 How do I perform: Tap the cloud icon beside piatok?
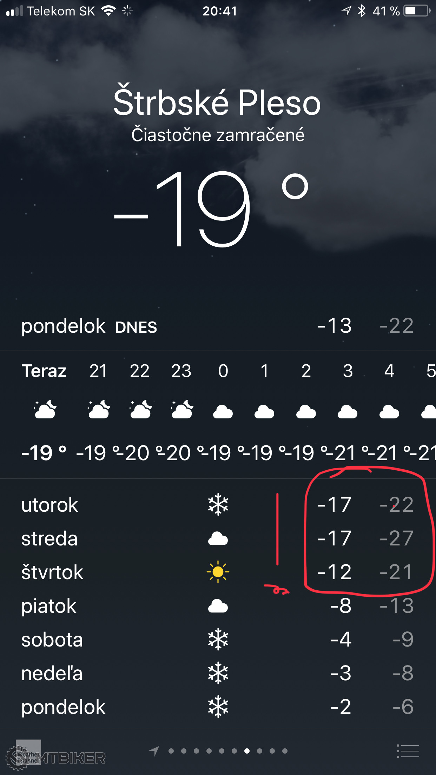pyautogui.click(x=218, y=606)
